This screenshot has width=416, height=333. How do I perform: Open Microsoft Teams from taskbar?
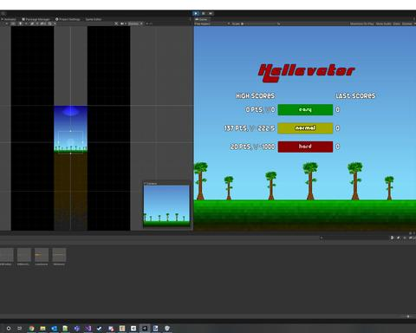pos(76,329)
